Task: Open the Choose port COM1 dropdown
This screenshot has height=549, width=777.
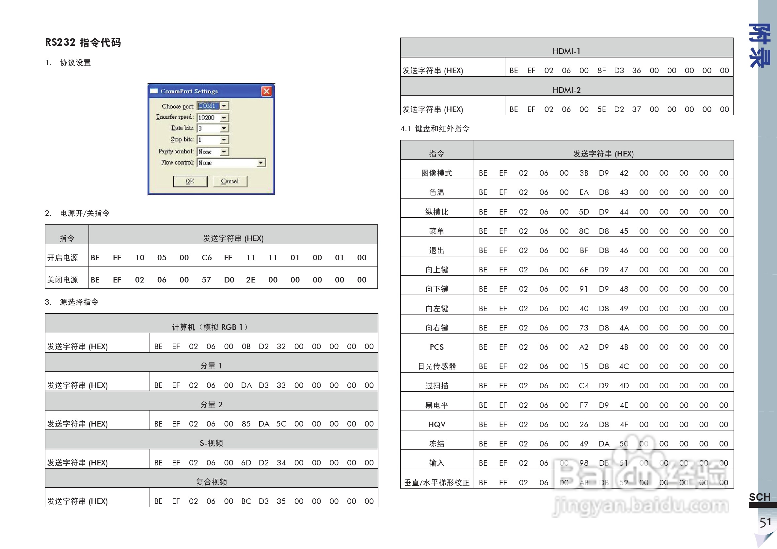Action: [224, 106]
